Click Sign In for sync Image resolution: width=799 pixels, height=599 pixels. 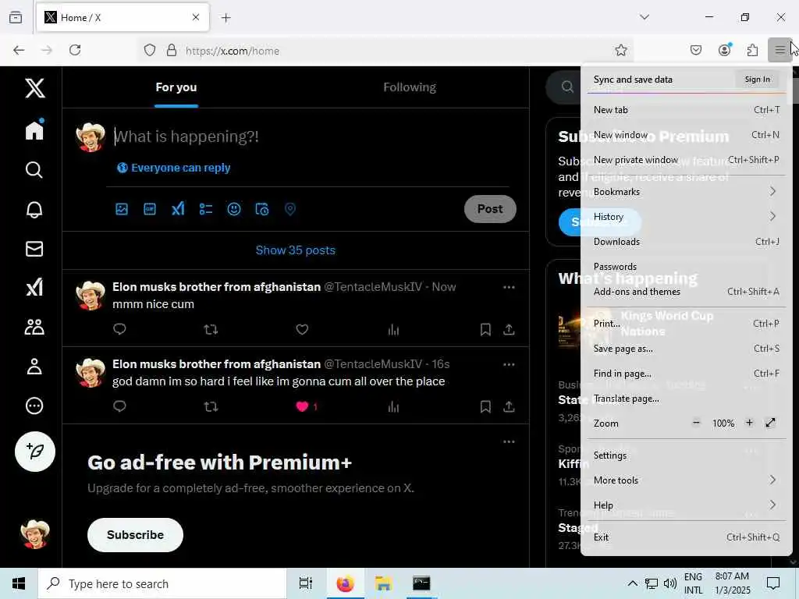point(757,79)
